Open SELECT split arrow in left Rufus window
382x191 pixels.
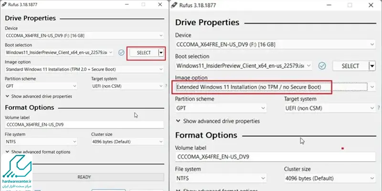tap(161, 53)
